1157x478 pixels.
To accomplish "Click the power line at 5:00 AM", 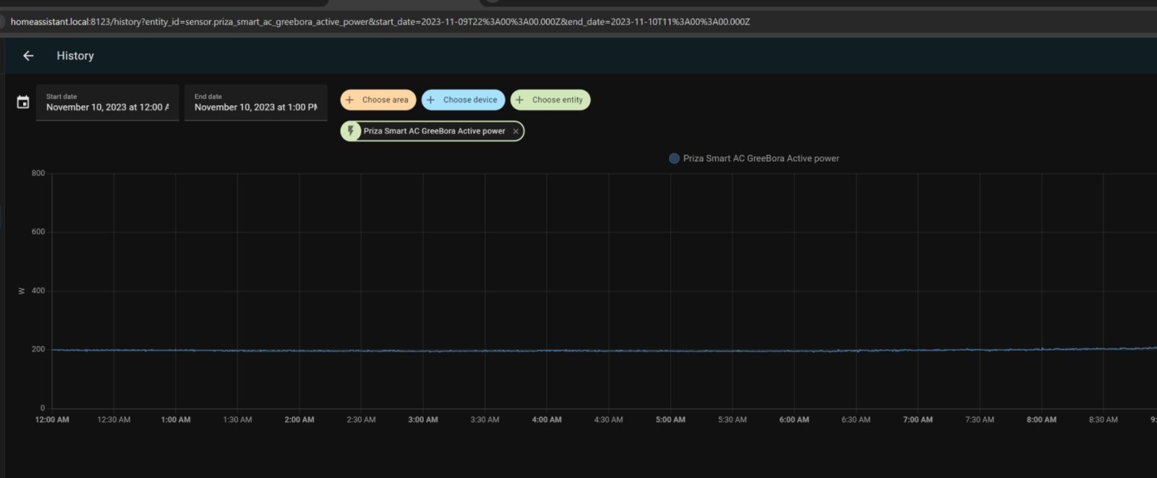I will 670,351.
